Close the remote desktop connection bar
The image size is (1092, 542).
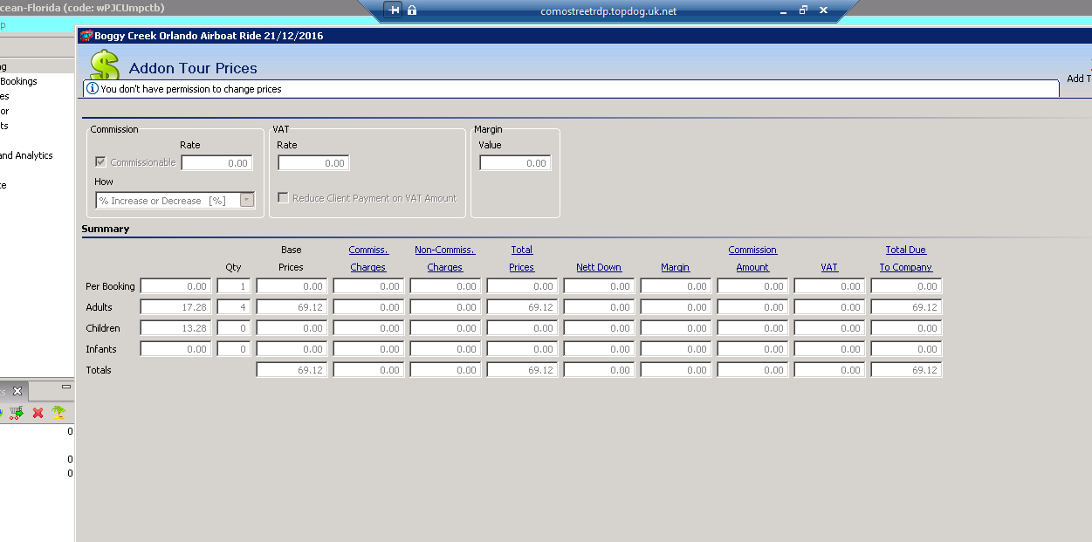[x=823, y=10]
